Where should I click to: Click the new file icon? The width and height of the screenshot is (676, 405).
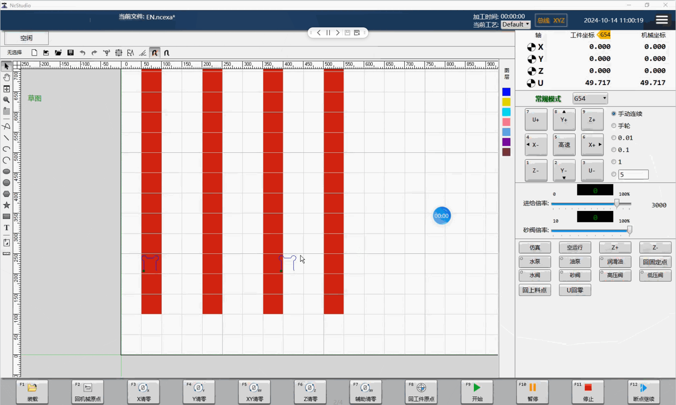(34, 53)
